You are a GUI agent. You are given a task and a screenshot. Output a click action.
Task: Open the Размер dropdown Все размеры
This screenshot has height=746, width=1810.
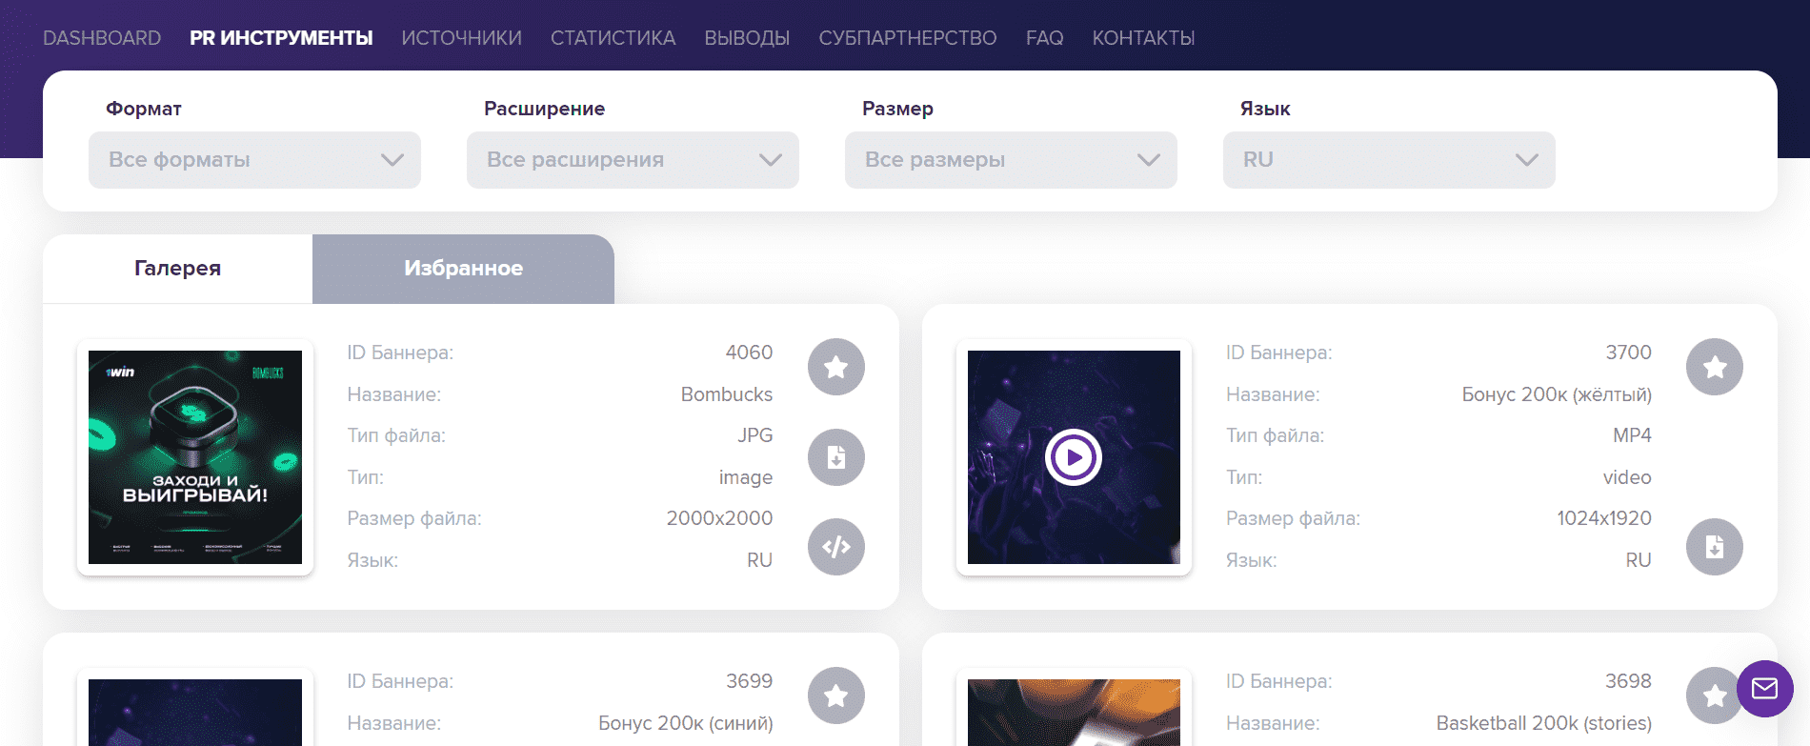[x=1011, y=160]
